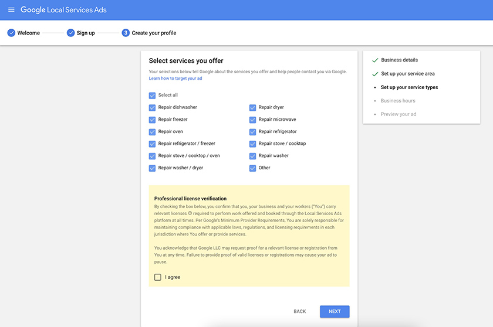Image resolution: width=493 pixels, height=327 pixels.
Task: Toggle Repair washer / dryer checkbox
Action: (x=152, y=168)
